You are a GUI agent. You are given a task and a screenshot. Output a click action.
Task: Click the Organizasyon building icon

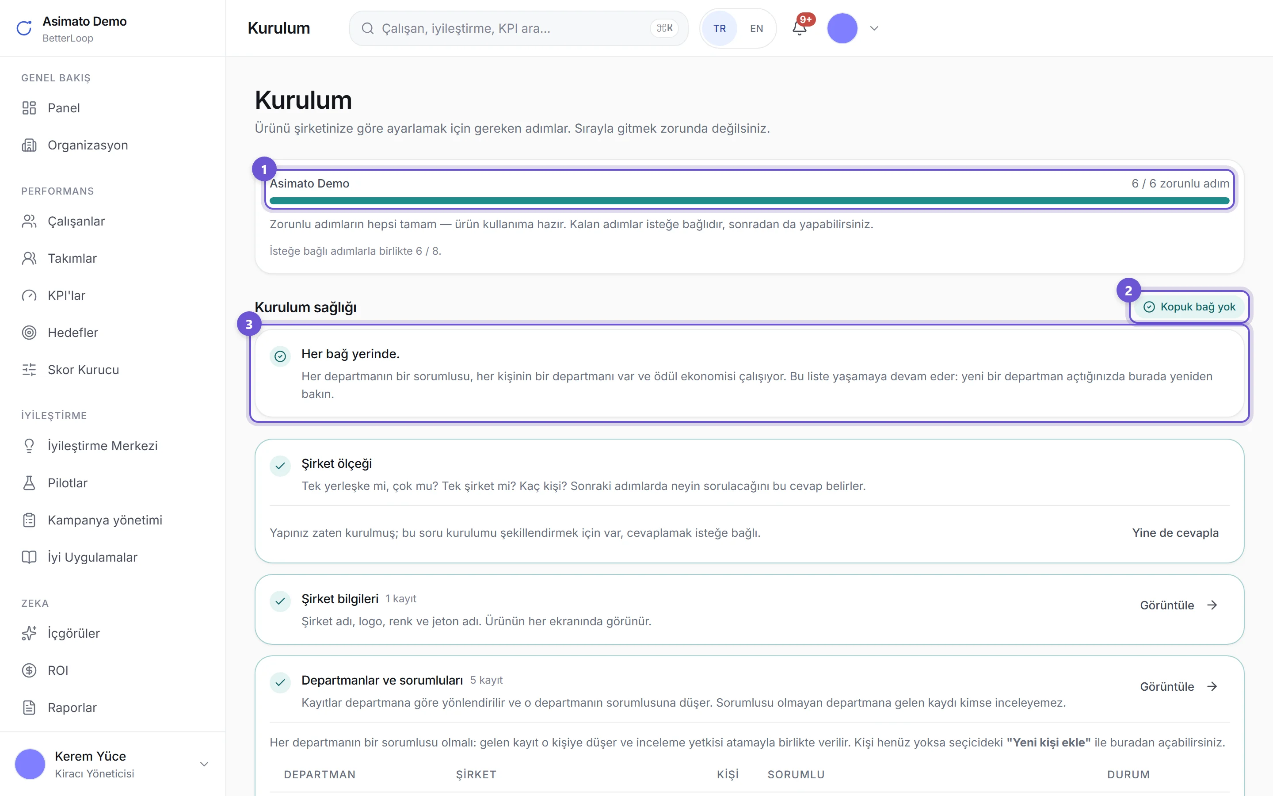29,145
